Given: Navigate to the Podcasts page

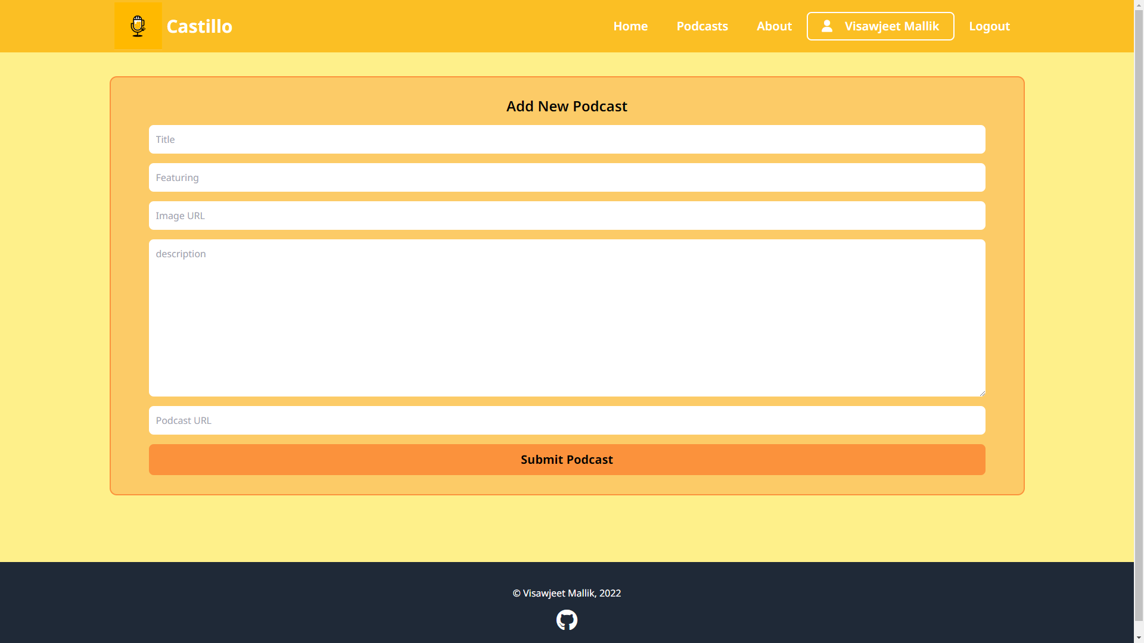Looking at the screenshot, I should (x=702, y=26).
